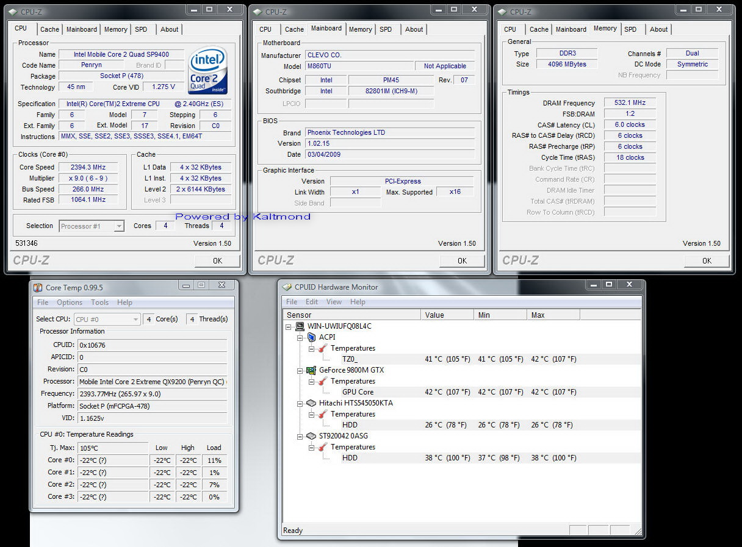
Task: Select the GPU Core temperature row
Action: tap(461, 392)
